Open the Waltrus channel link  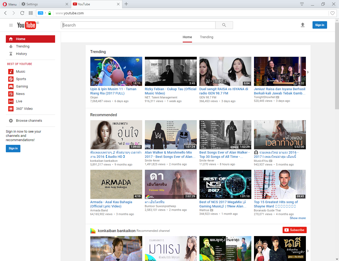click(204, 210)
